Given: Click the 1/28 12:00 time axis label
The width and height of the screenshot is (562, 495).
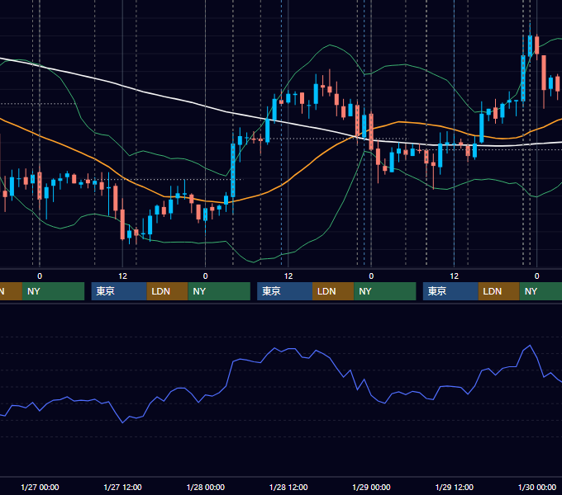Looking at the screenshot, I should coord(288,487).
